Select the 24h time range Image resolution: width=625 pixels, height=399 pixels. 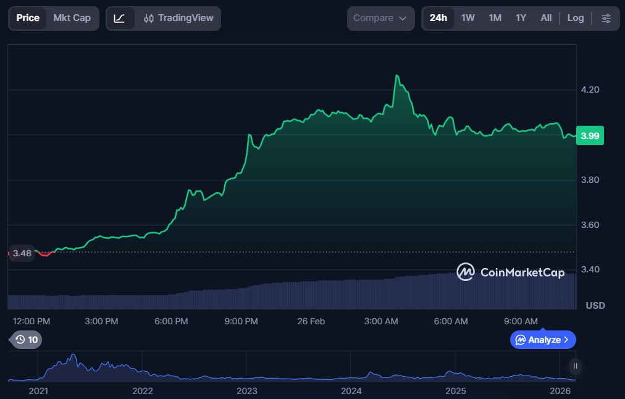coord(438,19)
